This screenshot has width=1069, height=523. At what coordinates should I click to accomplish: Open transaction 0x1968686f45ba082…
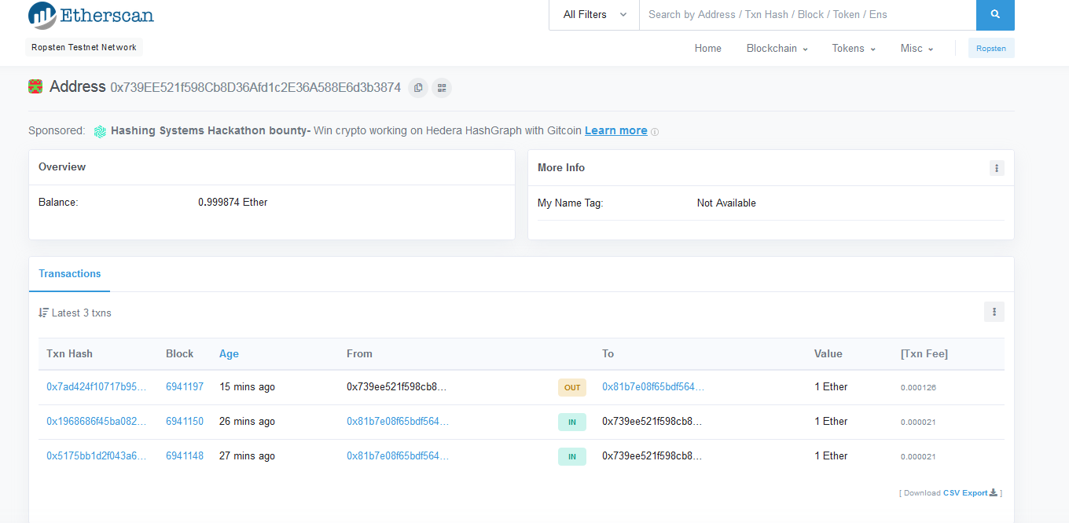pos(97,422)
